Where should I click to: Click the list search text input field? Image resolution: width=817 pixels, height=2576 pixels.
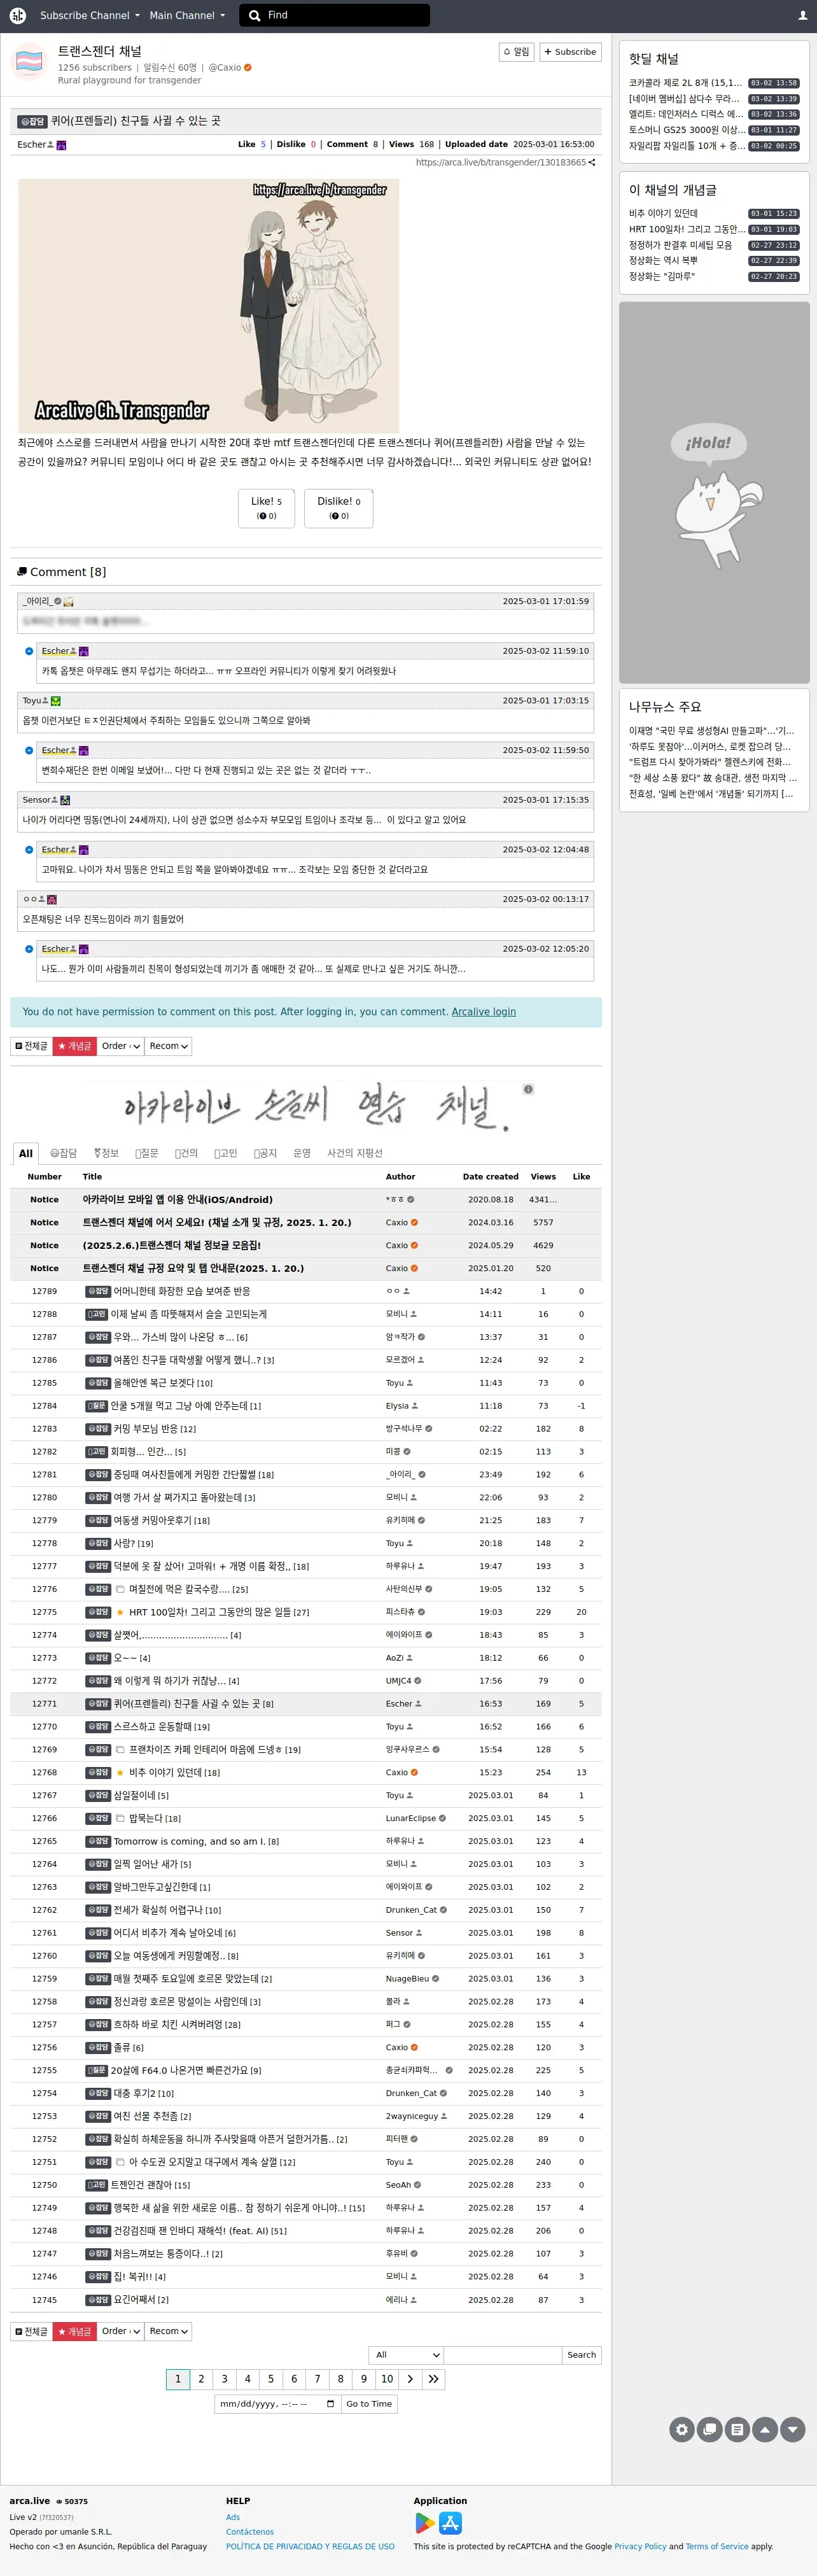pyautogui.click(x=502, y=2355)
